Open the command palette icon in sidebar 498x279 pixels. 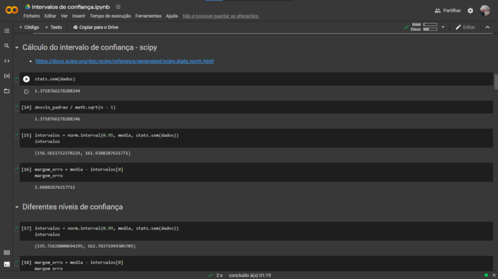point(7,253)
